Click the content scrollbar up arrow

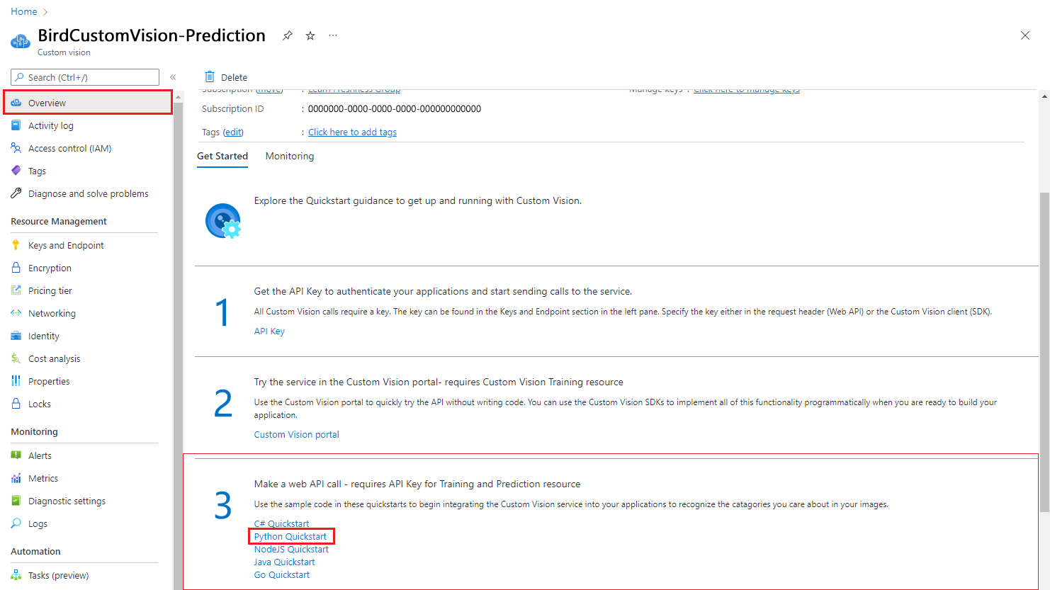pyautogui.click(x=1044, y=96)
